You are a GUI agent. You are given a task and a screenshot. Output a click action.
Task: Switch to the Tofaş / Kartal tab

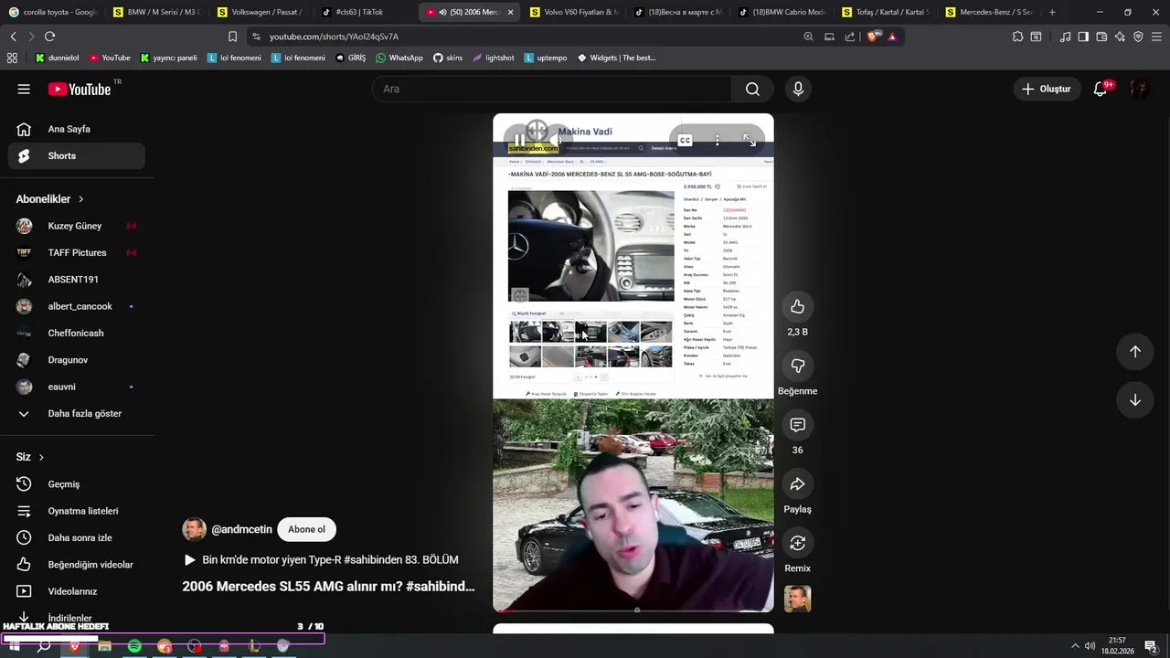pos(886,12)
